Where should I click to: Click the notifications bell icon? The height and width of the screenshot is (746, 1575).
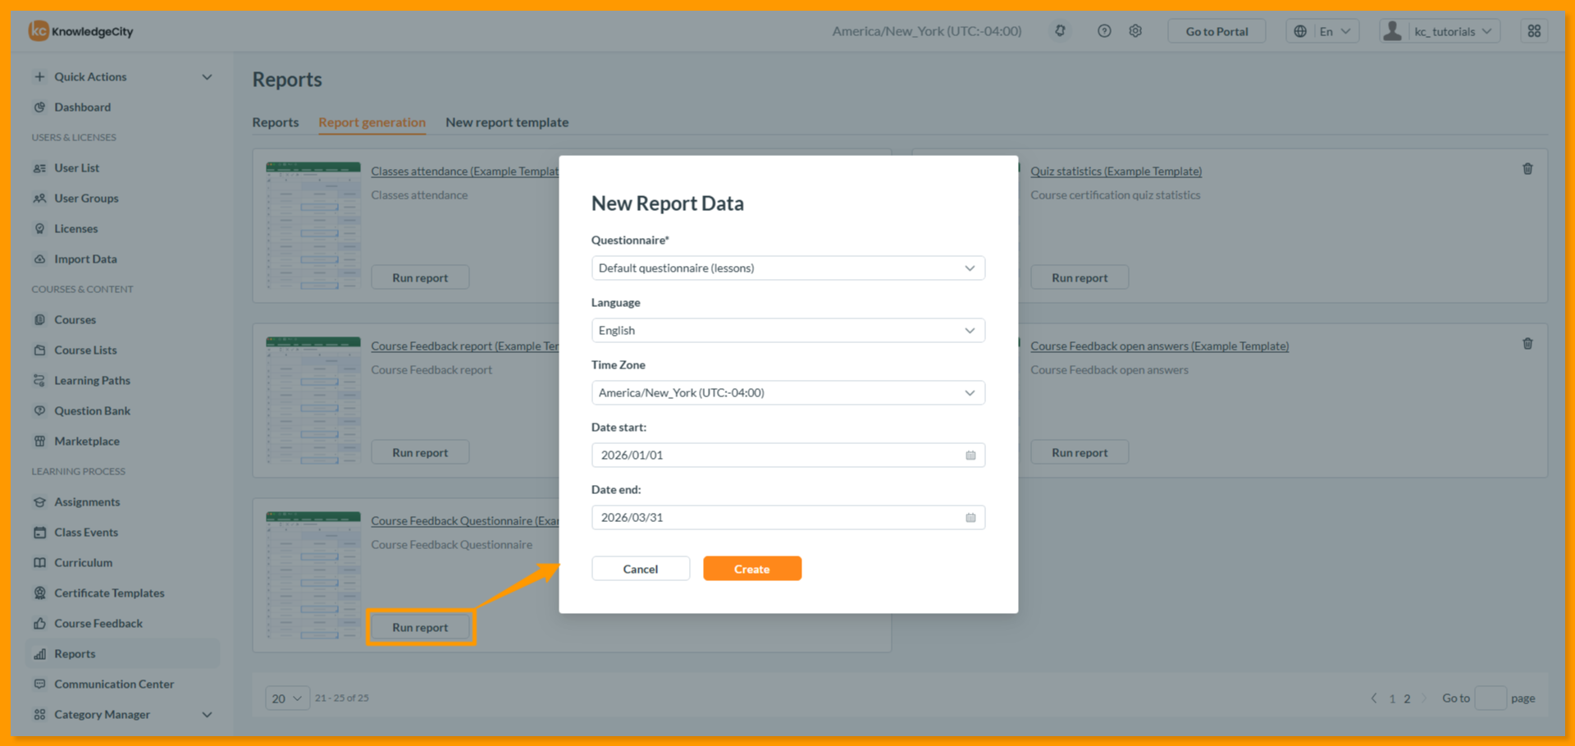coord(1060,31)
